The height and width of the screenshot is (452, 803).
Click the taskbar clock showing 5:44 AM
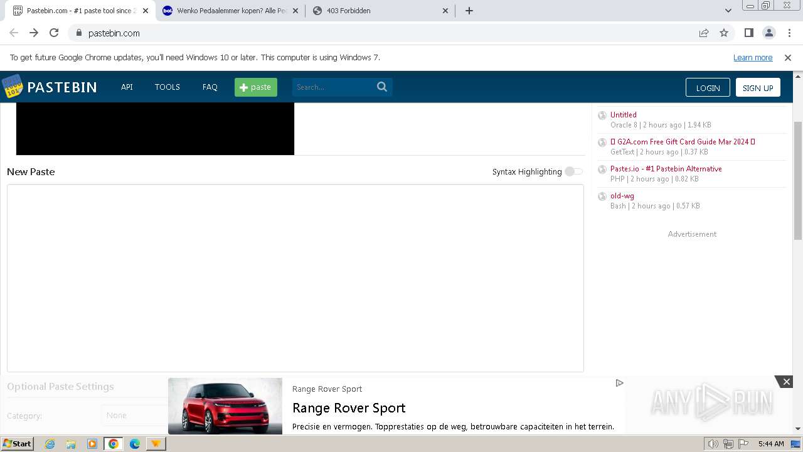click(x=771, y=444)
